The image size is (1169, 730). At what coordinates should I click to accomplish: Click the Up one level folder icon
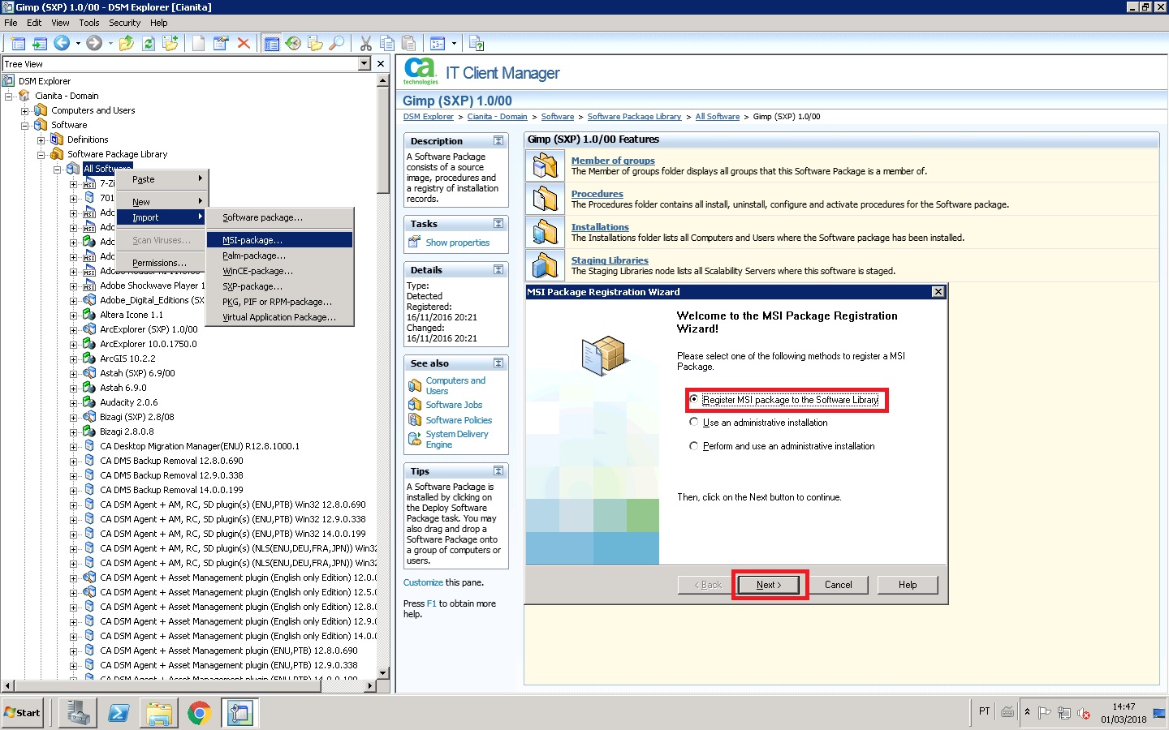127,43
